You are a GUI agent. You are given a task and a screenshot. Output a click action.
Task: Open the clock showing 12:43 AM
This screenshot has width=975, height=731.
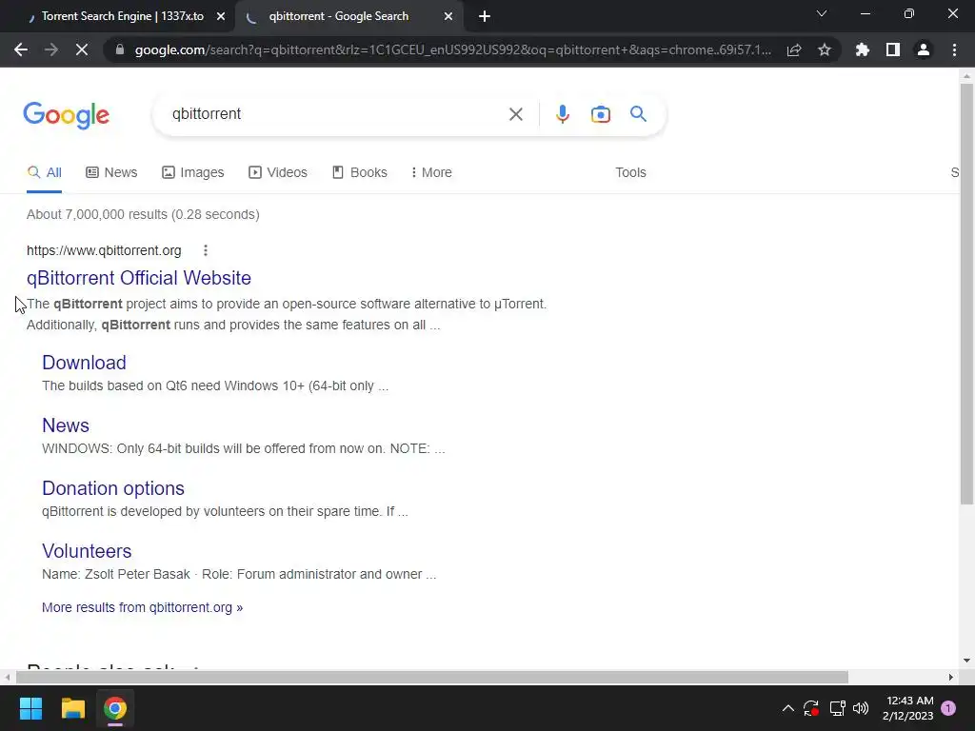click(907, 708)
